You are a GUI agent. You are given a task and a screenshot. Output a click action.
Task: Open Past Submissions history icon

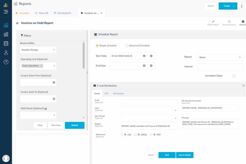coord(229,22)
